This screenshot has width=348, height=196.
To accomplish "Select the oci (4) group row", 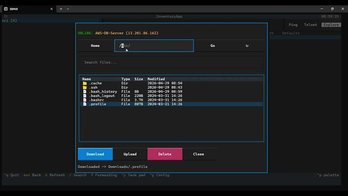I will pyautogui.click(x=51, y=20).
